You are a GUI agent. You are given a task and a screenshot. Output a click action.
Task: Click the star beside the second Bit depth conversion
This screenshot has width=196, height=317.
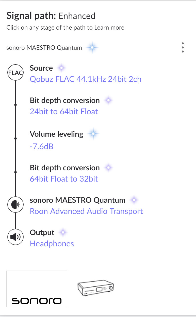click(x=108, y=168)
